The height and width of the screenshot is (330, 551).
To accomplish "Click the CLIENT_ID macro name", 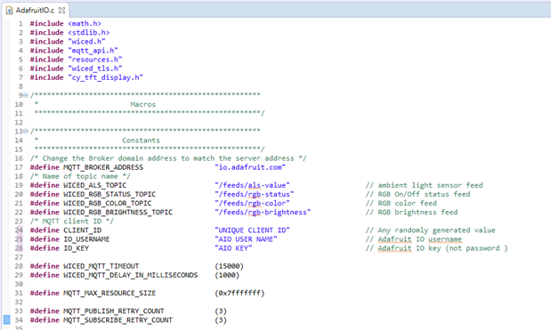I will (x=83, y=230).
